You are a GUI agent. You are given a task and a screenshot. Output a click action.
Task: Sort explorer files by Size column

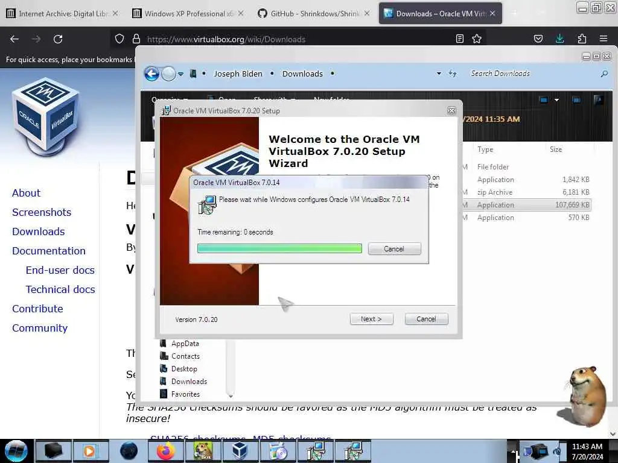point(556,150)
